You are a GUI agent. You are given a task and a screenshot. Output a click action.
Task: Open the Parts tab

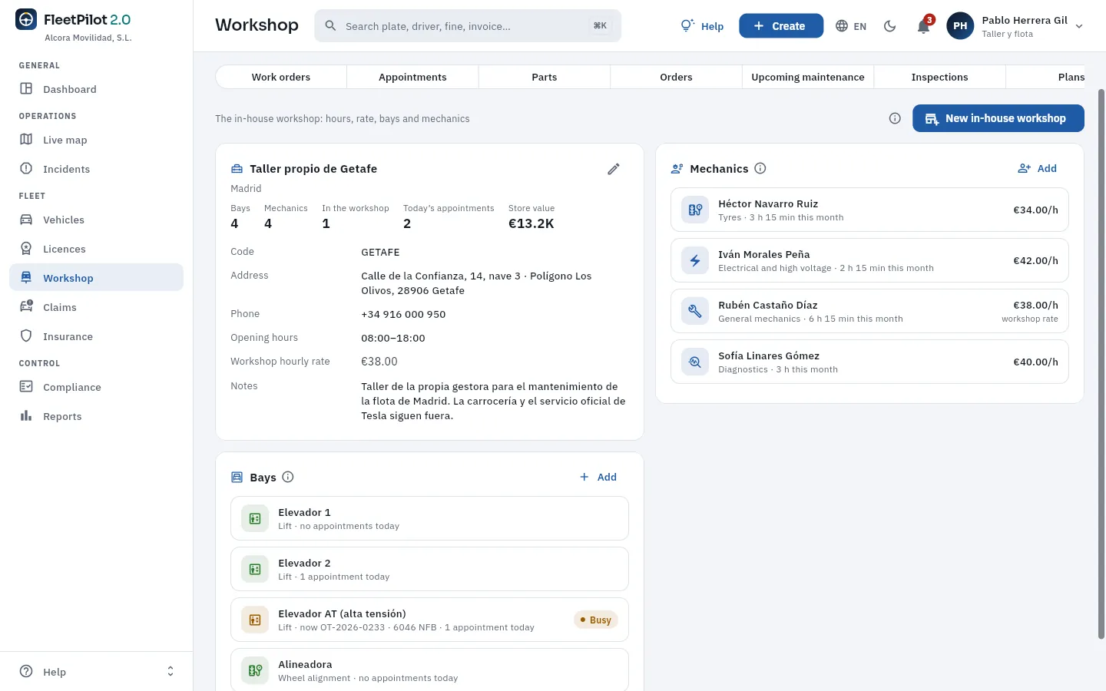pyautogui.click(x=545, y=77)
